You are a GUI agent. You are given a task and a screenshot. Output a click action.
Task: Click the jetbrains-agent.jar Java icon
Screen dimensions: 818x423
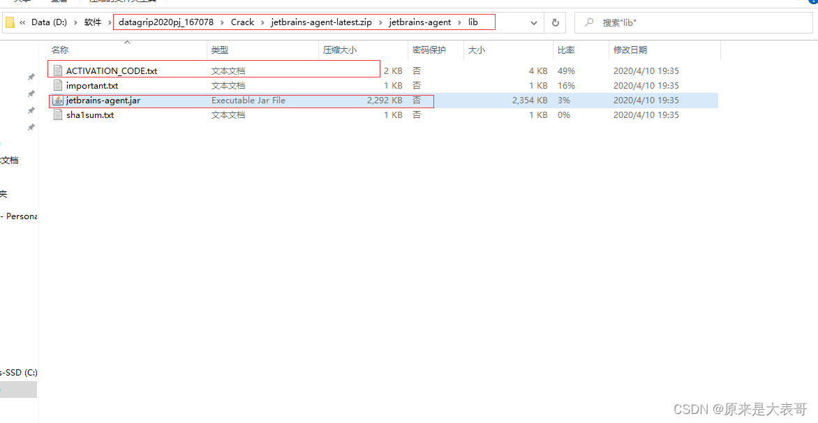(57, 100)
